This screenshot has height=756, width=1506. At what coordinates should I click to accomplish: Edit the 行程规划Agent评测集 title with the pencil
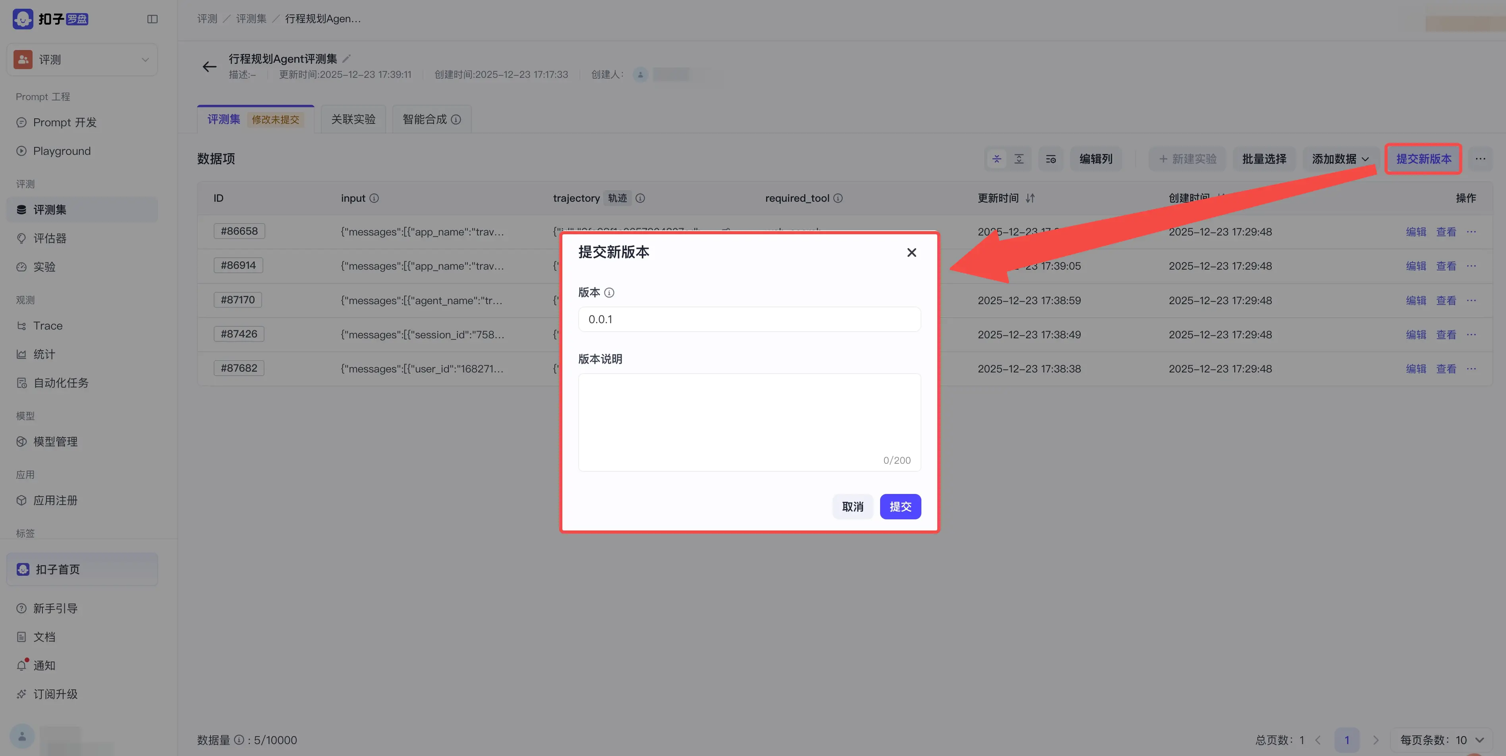[347, 58]
